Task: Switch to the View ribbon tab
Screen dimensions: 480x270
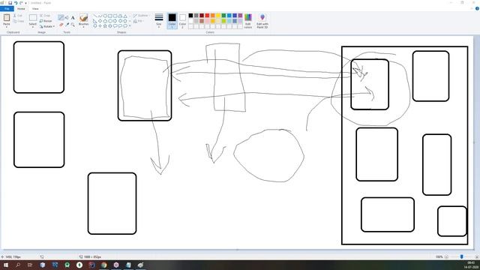Action: coord(35,8)
